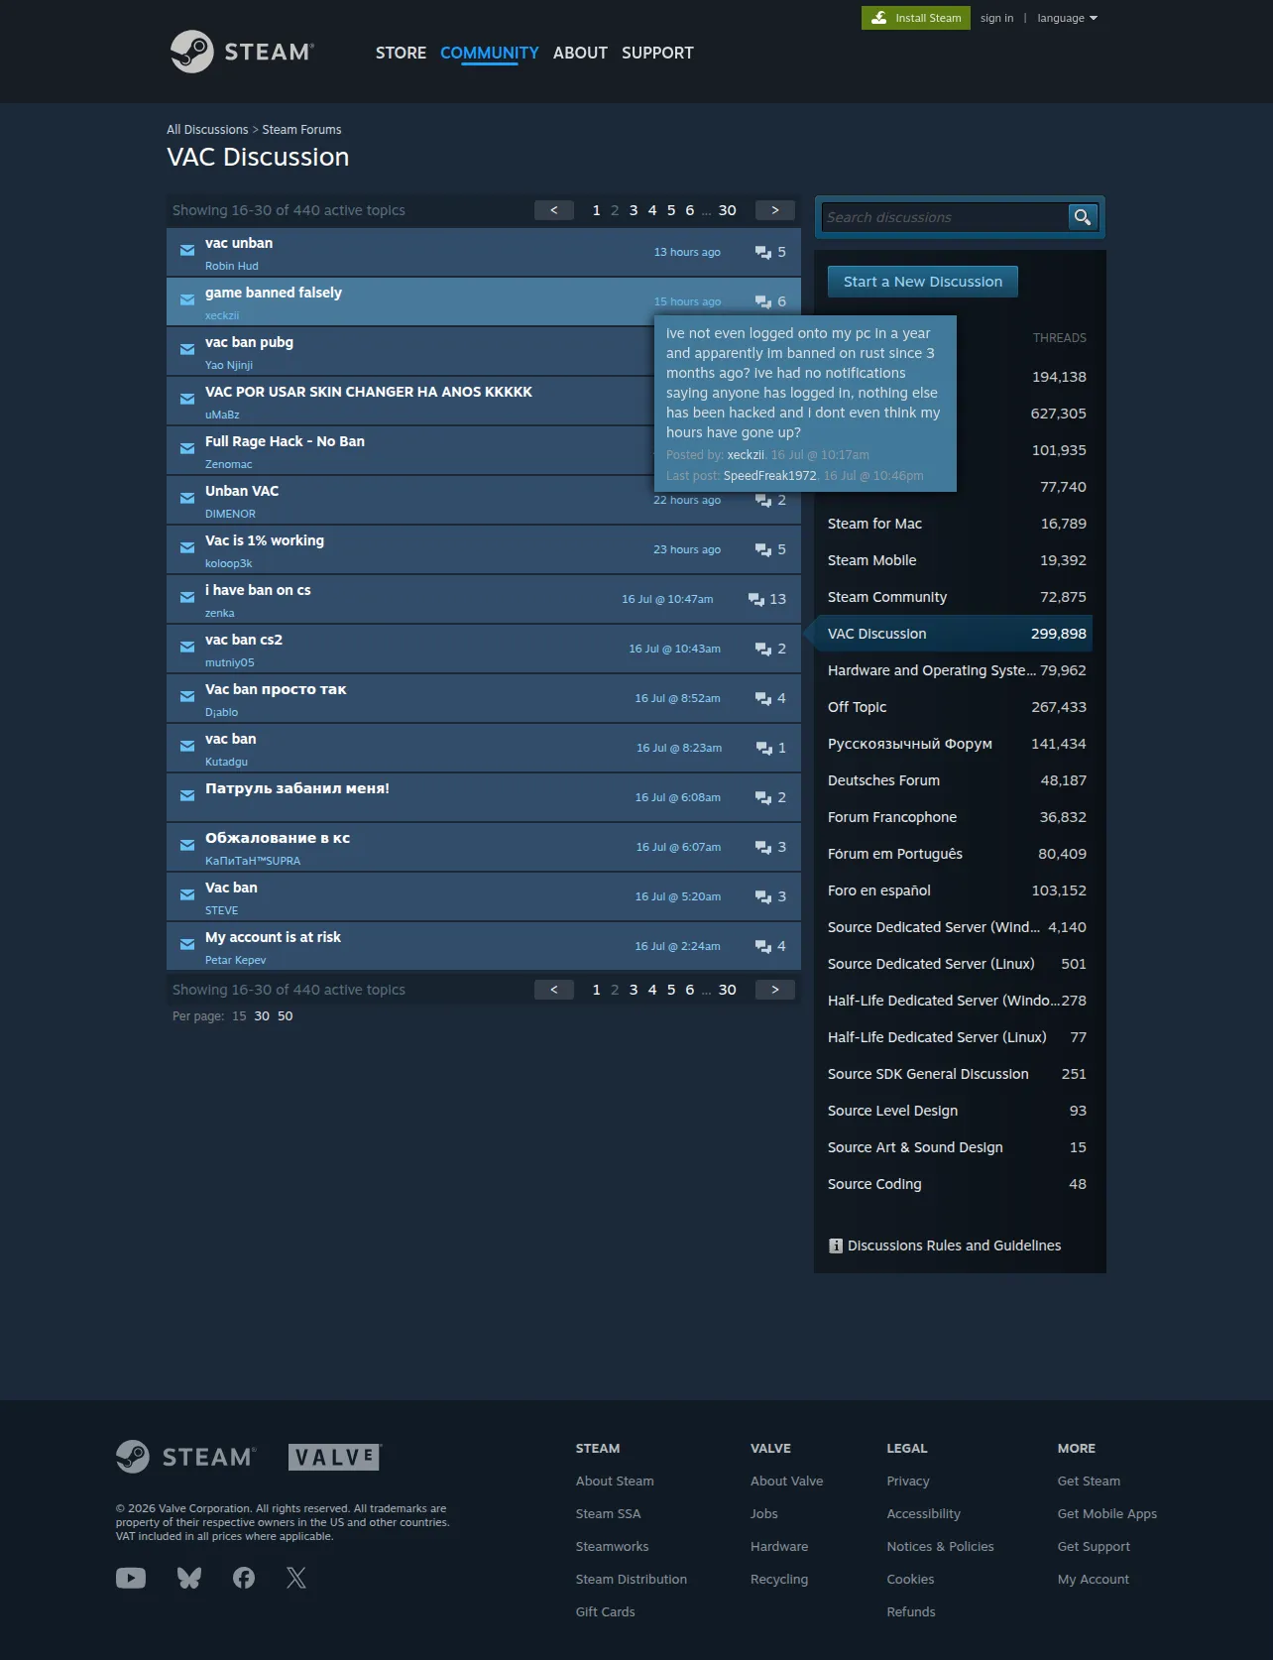Jump to page 30 in the top pagination

(728, 210)
